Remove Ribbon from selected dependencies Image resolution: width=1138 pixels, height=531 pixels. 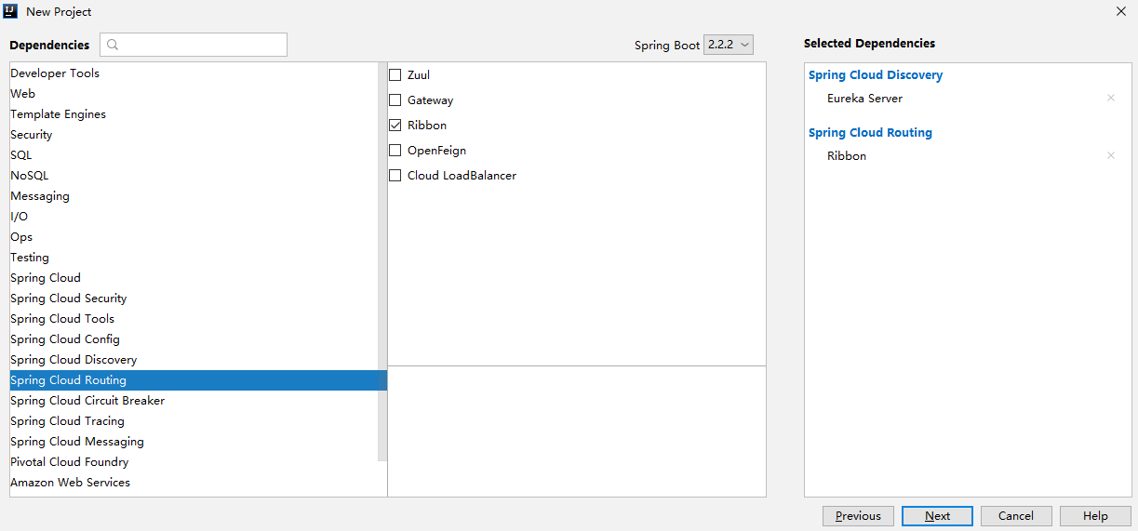pyautogui.click(x=1111, y=155)
